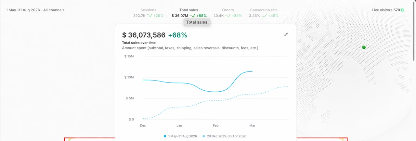Click the Feb axis label
This screenshot has height=141, width=416.
pyautogui.click(x=216, y=125)
